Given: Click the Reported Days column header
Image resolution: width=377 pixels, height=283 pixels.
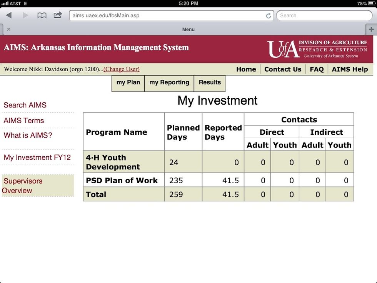Looking at the screenshot, I should (x=223, y=132).
